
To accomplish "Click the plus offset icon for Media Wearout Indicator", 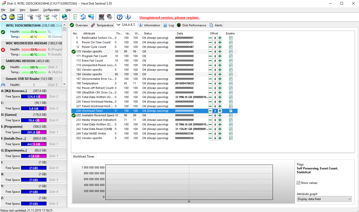I will coord(220,120).
